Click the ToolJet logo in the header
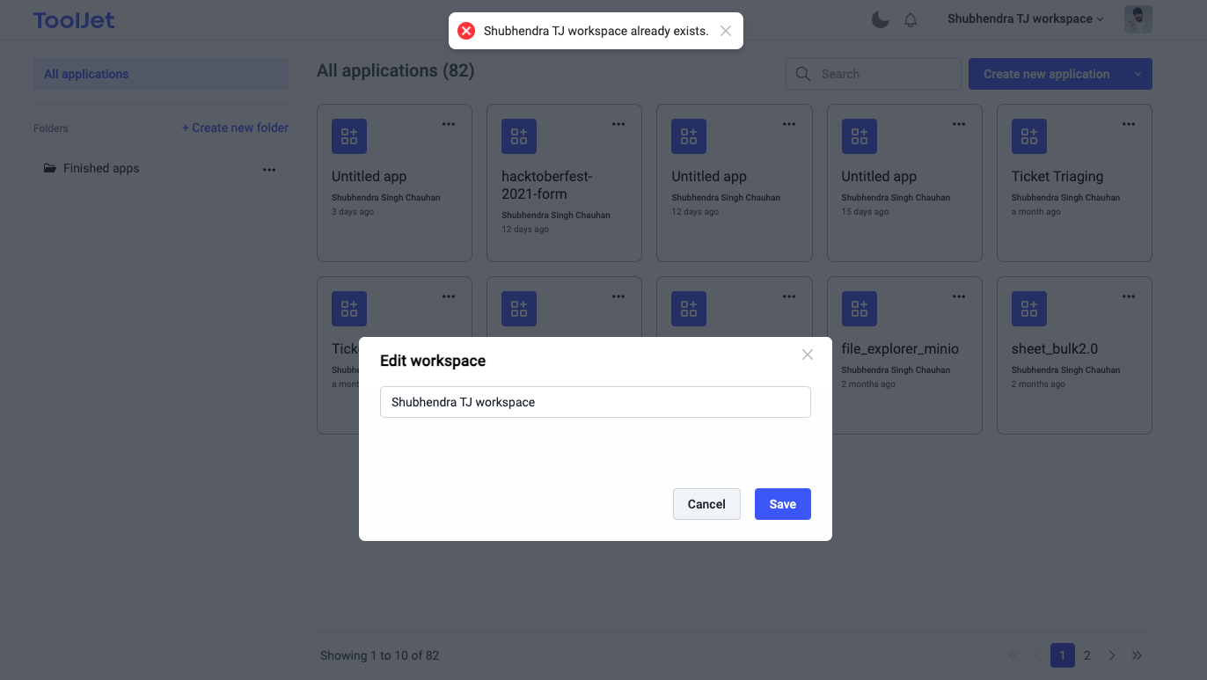 74,18
